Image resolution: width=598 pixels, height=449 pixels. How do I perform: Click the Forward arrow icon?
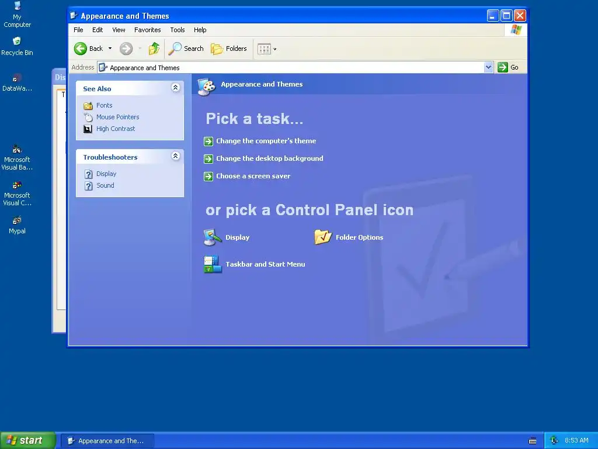126,49
